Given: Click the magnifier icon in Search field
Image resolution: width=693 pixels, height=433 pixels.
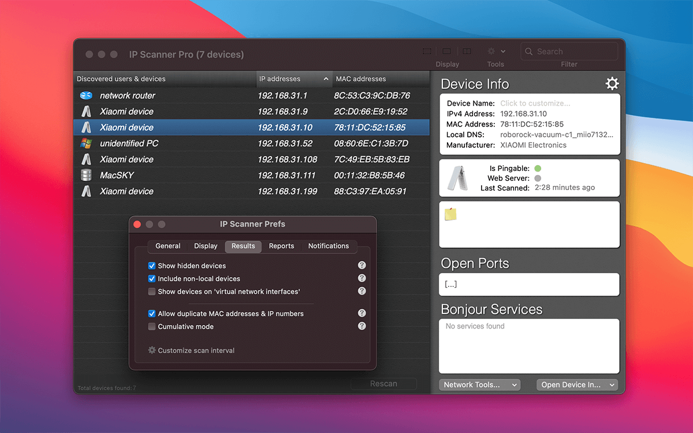Looking at the screenshot, I should click(x=529, y=51).
